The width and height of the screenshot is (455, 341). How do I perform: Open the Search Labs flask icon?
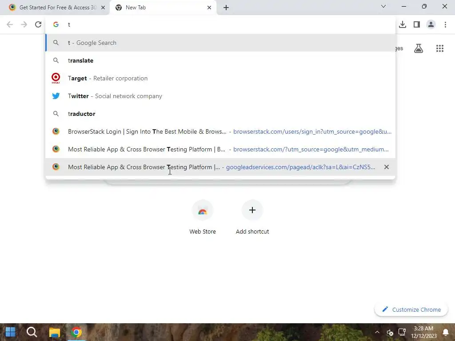419,48
